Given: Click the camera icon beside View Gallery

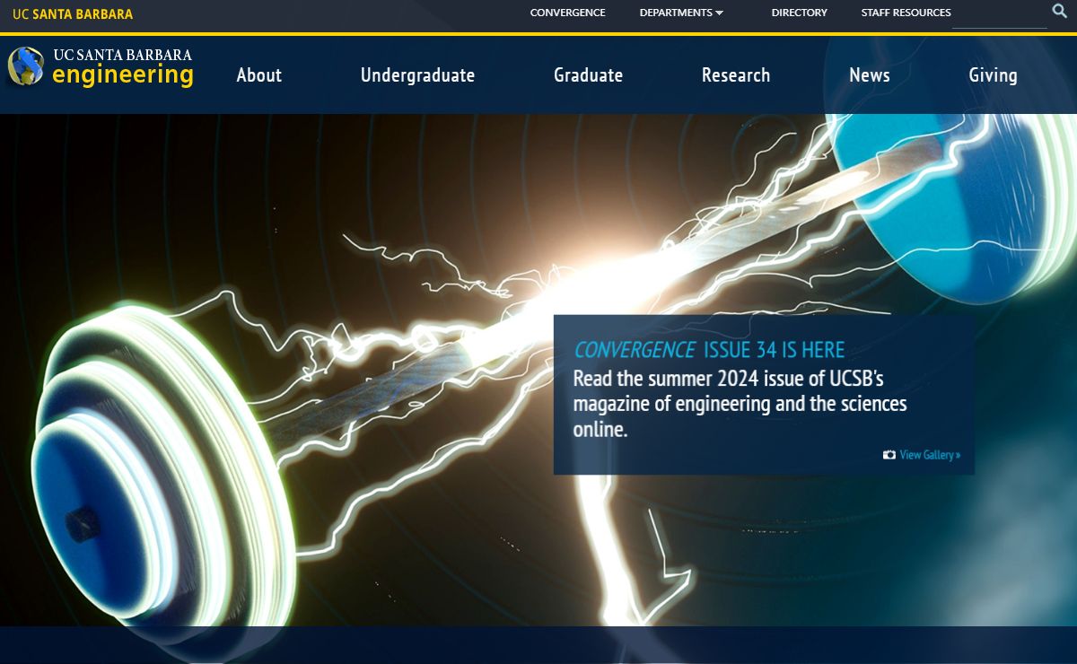Looking at the screenshot, I should 889,455.
